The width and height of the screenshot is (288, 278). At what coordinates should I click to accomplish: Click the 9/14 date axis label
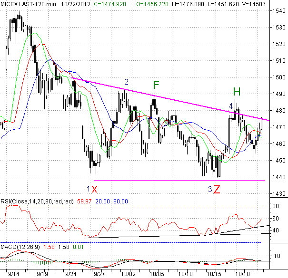click(14, 274)
